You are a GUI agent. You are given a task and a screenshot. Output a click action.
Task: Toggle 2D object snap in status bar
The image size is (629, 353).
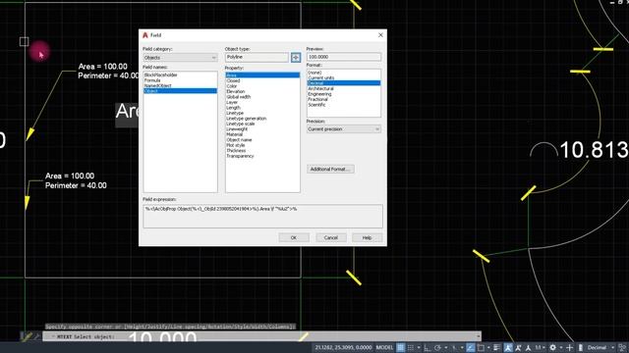(481, 347)
